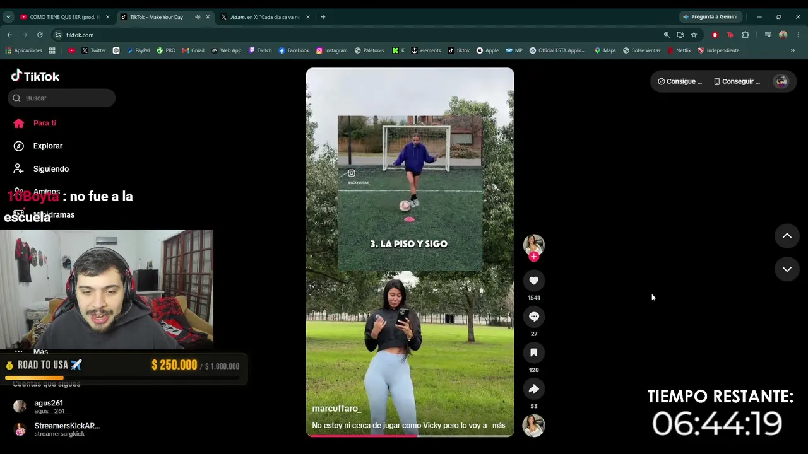Select the 'TikTok - Make Your Day' tab
The image size is (808, 454).
tap(155, 17)
